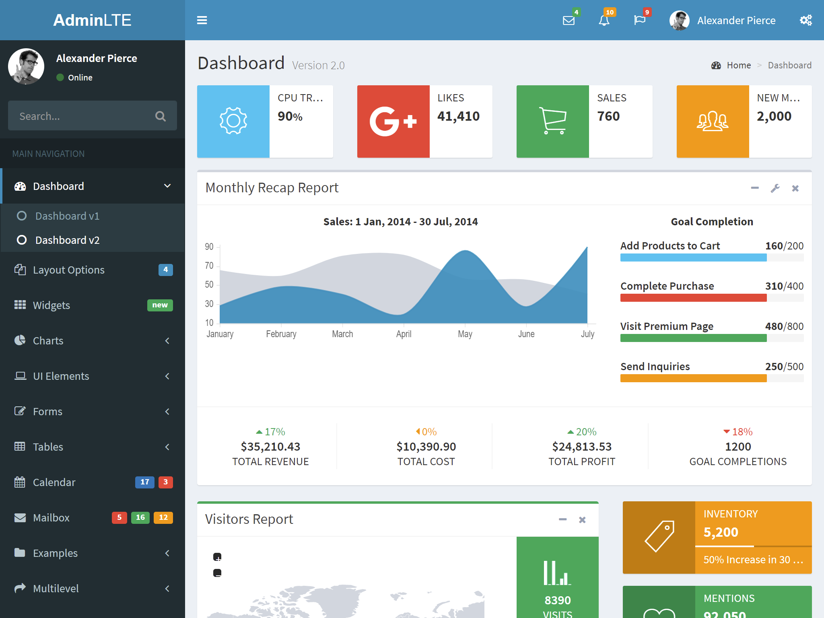Click the Home breadcrumb dashboard icon
The height and width of the screenshot is (618, 824).
coord(716,65)
